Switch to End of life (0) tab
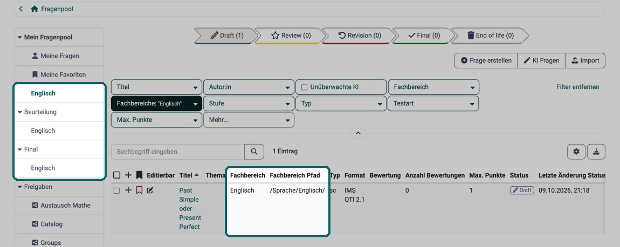The image size is (620, 247). click(x=490, y=36)
